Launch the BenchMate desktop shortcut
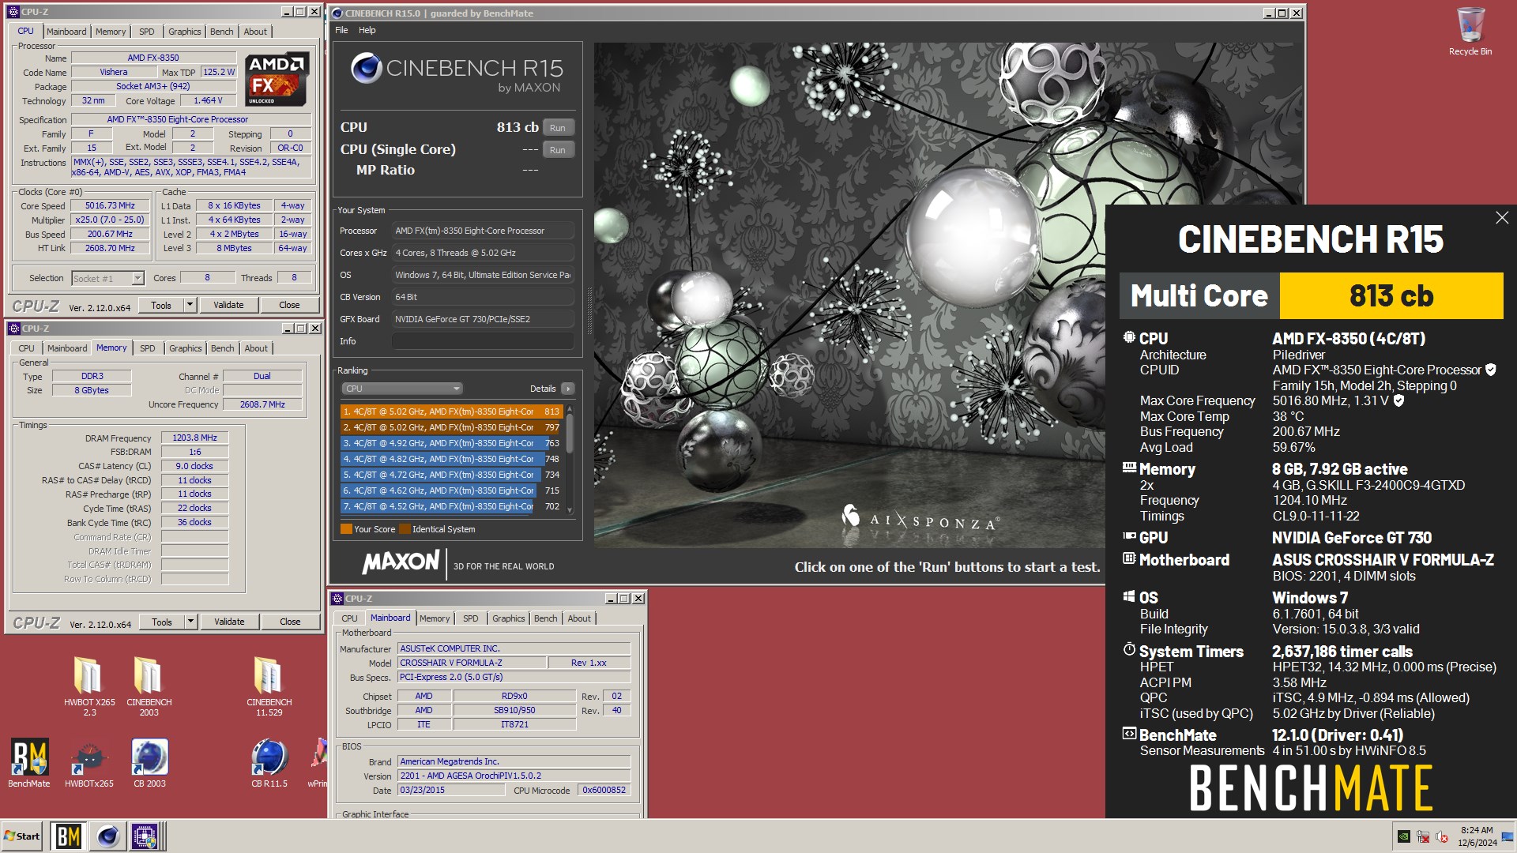This screenshot has height=853, width=1517. tap(29, 763)
